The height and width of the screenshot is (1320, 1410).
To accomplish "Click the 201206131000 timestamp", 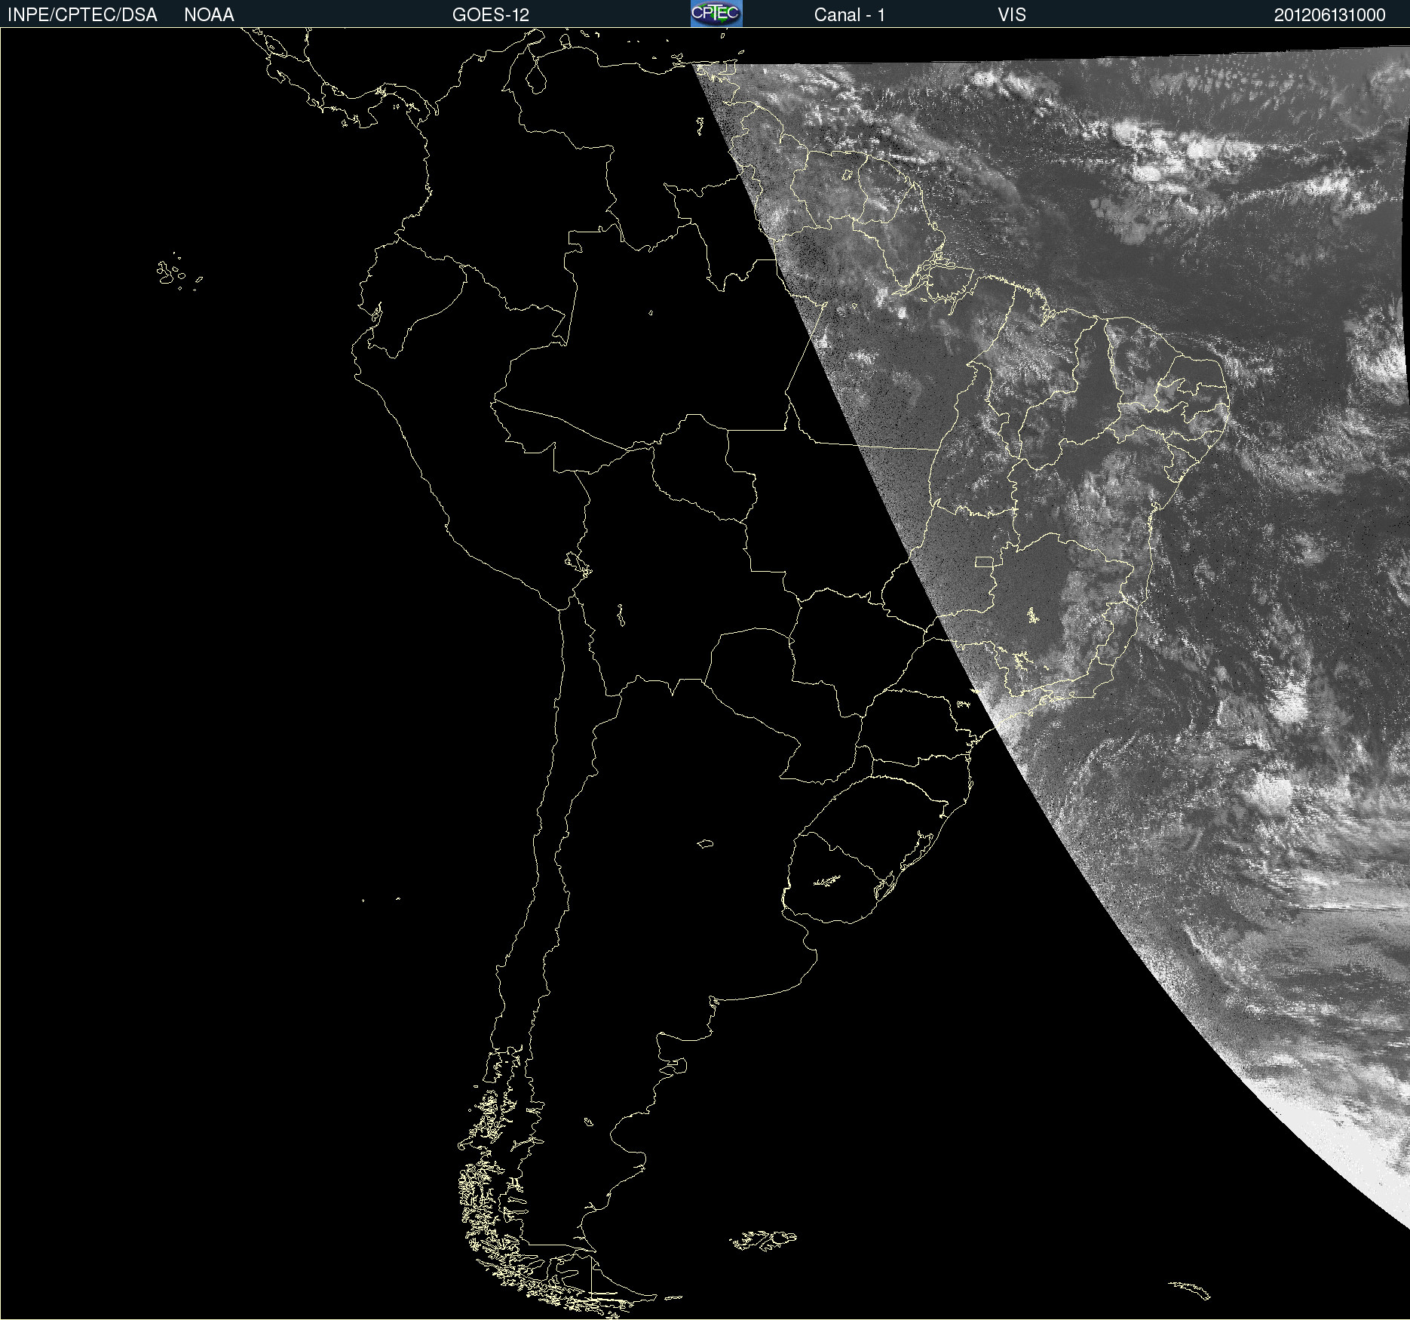I will 1330,15.
